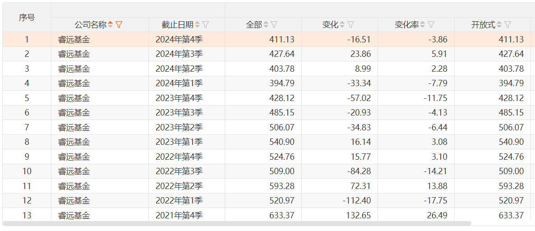This screenshot has width=535, height=231.
Task: Click the 132.65 change value cell
Action: click(x=359, y=215)
